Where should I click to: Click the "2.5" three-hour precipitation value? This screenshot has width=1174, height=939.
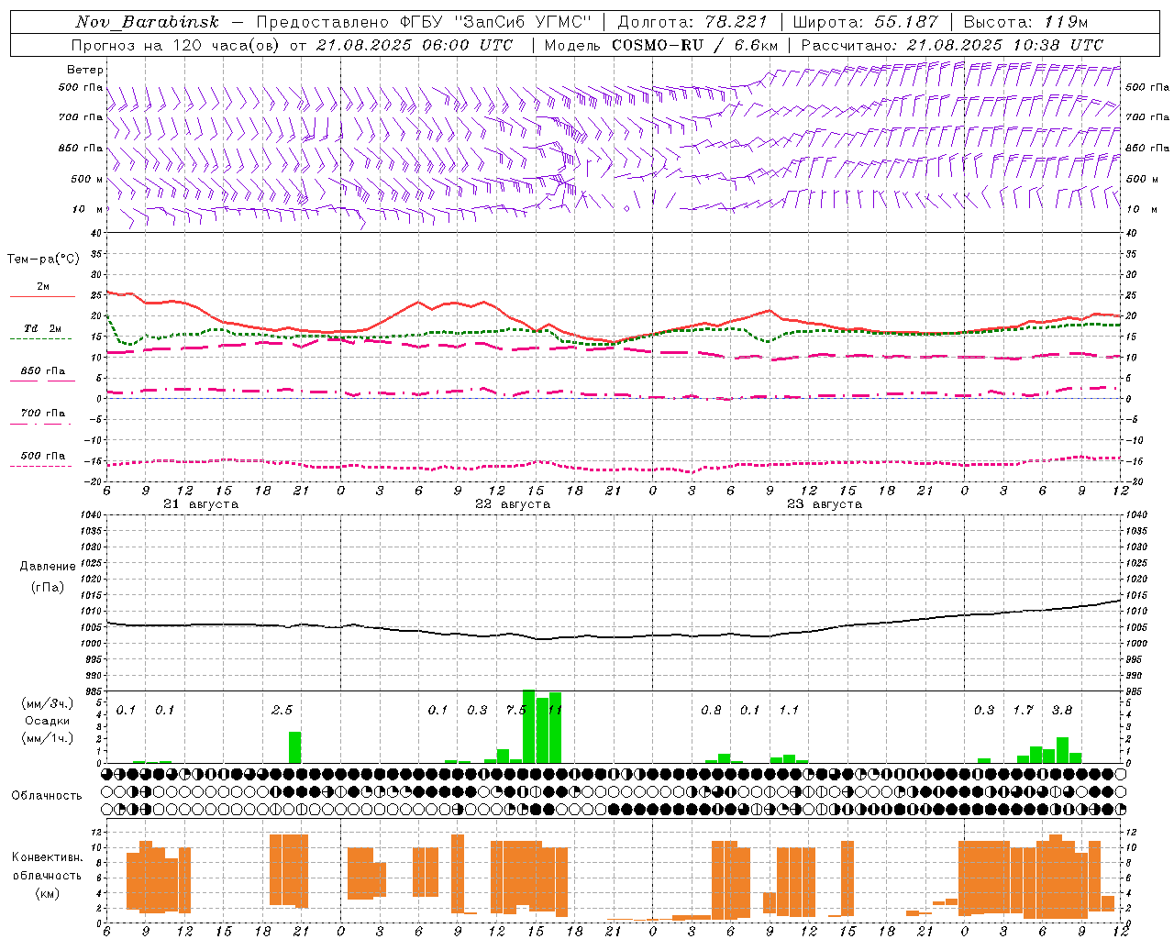click(282, 710)
